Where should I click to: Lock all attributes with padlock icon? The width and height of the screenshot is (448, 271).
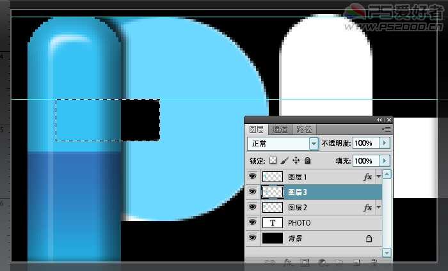[x=307, y=160]
